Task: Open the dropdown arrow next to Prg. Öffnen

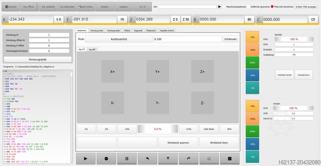Action: 38,7
